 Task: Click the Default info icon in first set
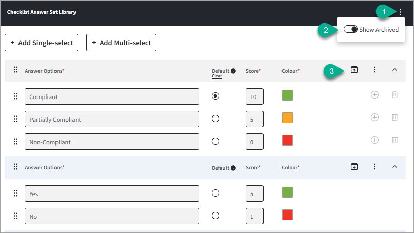(233, 71)
